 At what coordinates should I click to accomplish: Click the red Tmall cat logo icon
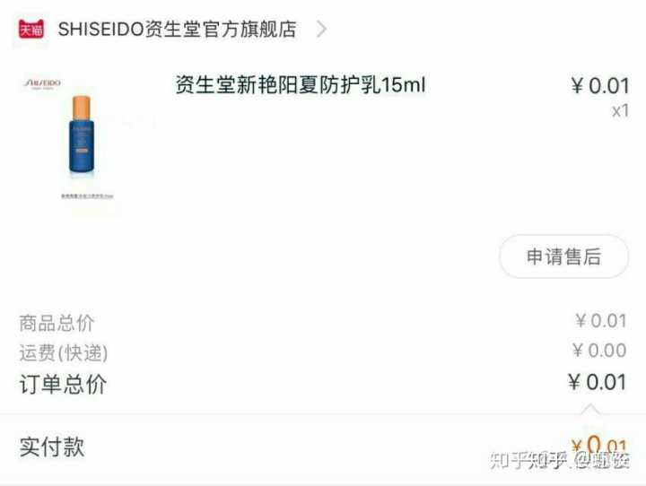[31, 30]
